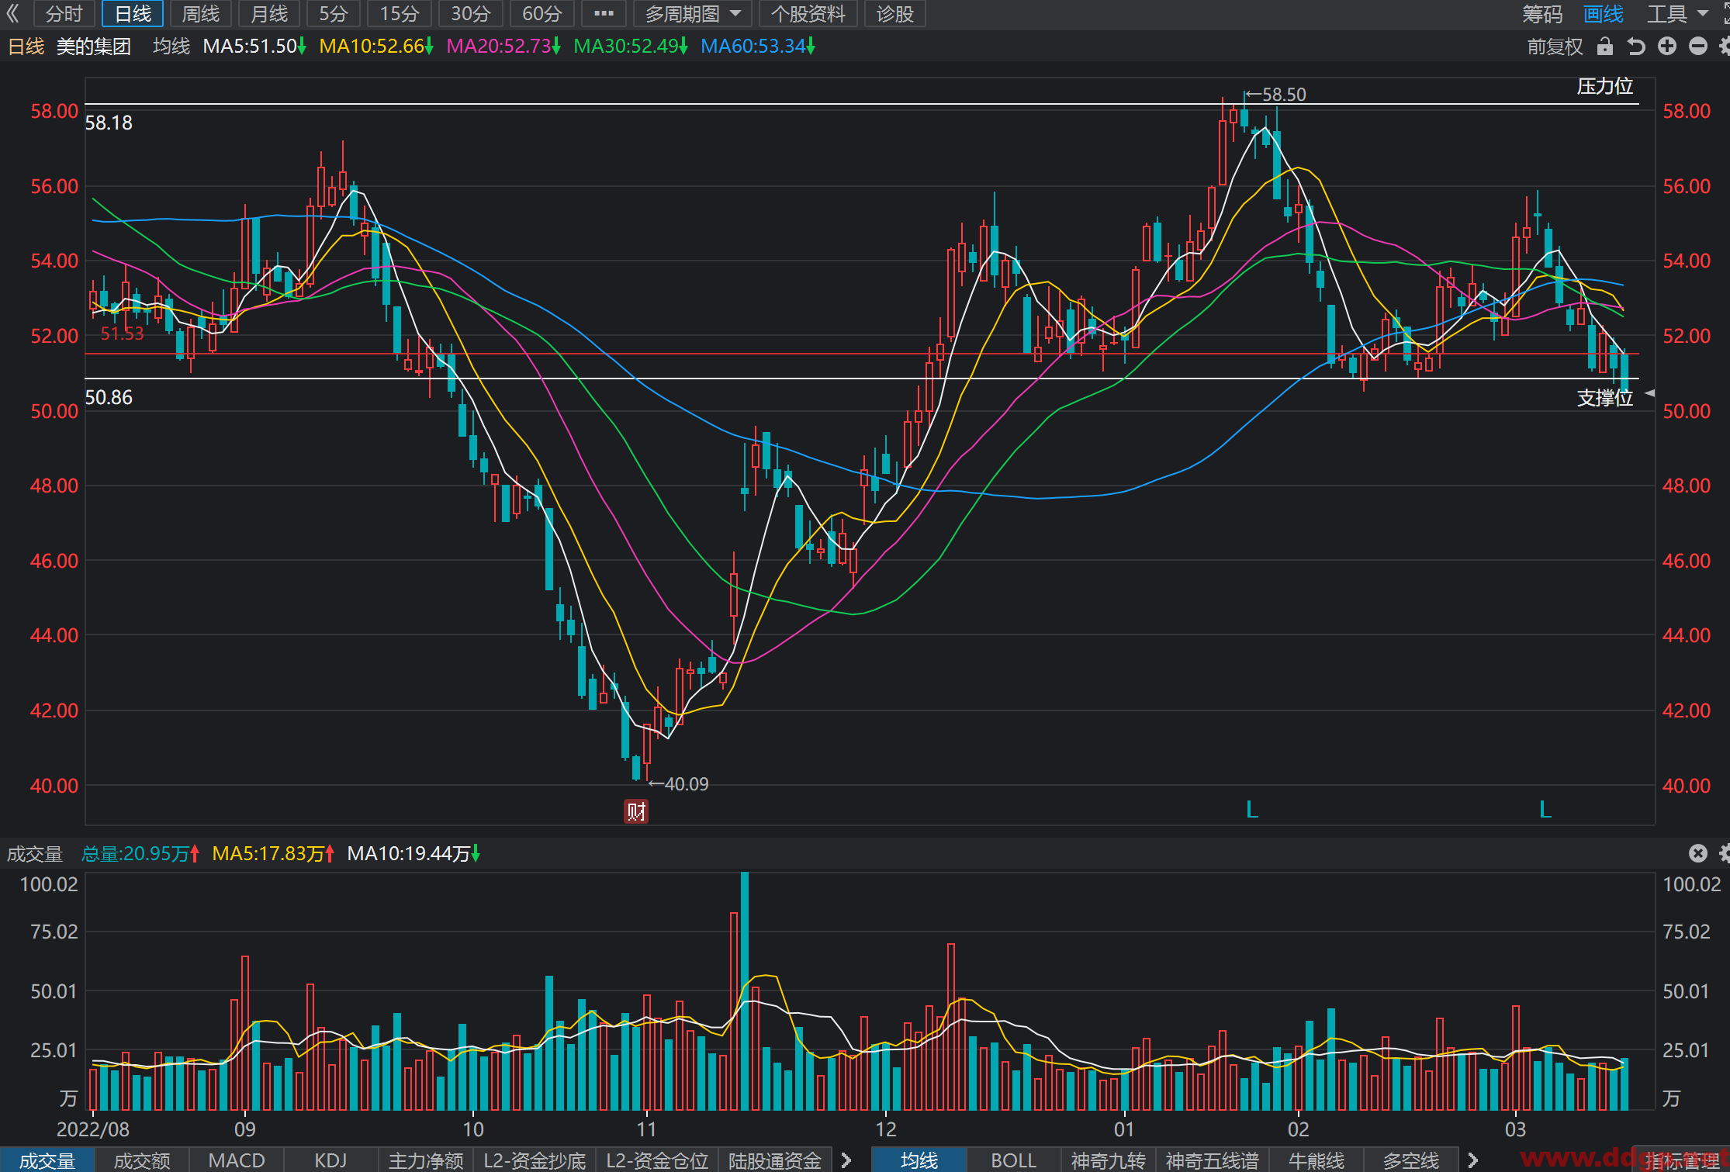Viewport: 1730px width, 1172px height.
Task: Open 诊股 stock diagnosis
Action: (894, 13)
